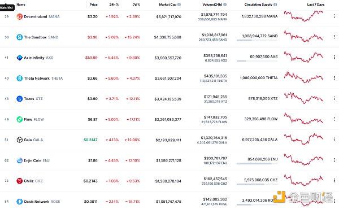Viewport: 339px width, 209px height.
Task: Open the Oasis Network ROSE link
Action: (x=42, y=202)
